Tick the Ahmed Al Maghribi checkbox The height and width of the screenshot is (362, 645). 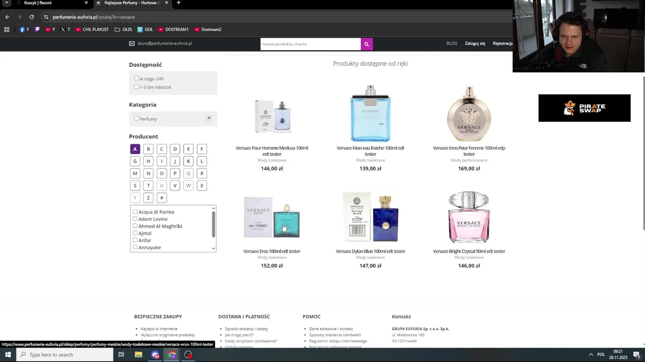click(135, 226)
